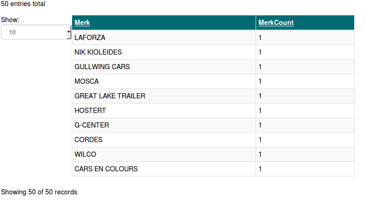The image size is (365, 200).
Task: Click the dropdown arrow beside 10
Action: 69,32
